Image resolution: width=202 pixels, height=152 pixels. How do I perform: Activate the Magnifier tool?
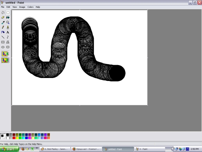pyautogui.click(x=8, y=22)
